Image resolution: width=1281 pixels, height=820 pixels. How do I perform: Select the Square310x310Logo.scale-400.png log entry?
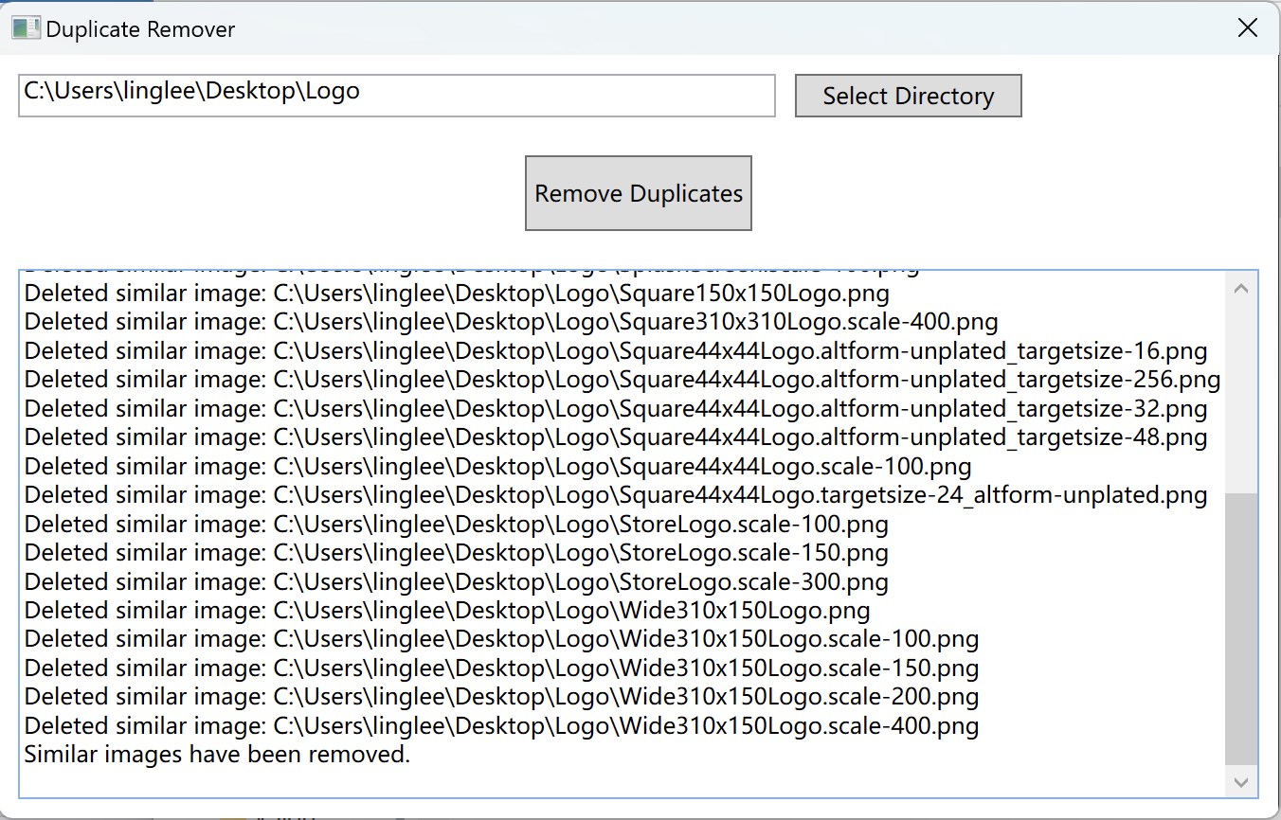point(511,322)
